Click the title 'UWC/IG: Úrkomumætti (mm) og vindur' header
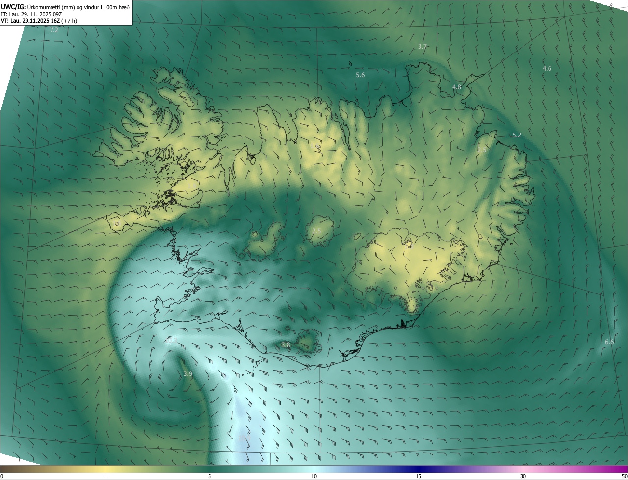The image size is (628, 480). pyautogui.click(x=65, y=7)
